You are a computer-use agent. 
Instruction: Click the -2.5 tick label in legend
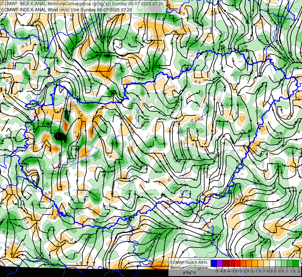coord(246,271)
